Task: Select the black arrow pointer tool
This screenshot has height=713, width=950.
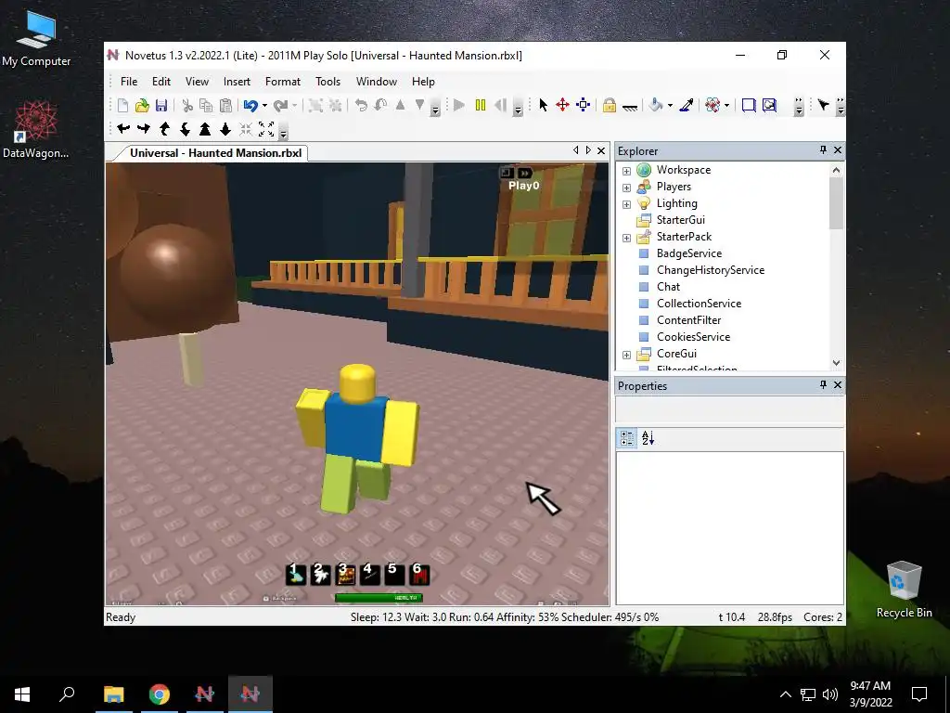Action: click(543, 106)
